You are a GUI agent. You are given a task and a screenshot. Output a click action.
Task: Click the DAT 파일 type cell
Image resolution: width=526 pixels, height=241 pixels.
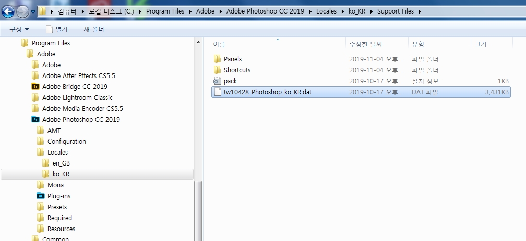click(x=425, y=92)
